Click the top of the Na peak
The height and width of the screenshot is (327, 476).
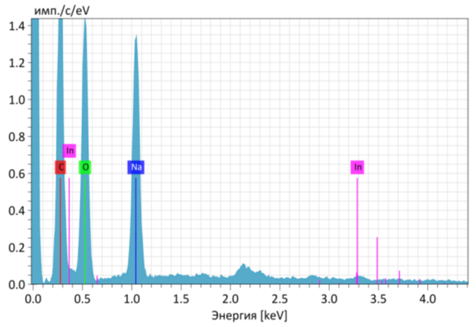click(x=136, y=38)
